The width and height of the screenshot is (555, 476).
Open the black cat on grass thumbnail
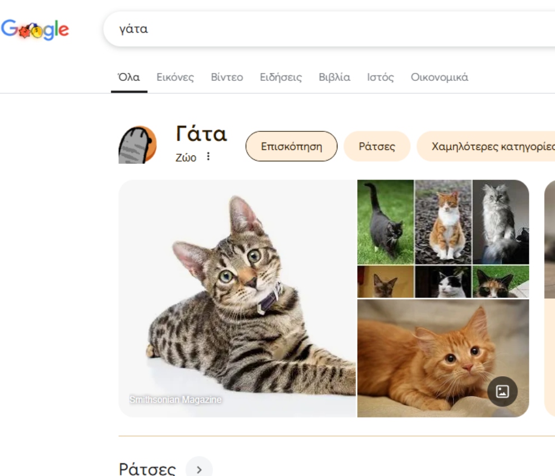385,222
